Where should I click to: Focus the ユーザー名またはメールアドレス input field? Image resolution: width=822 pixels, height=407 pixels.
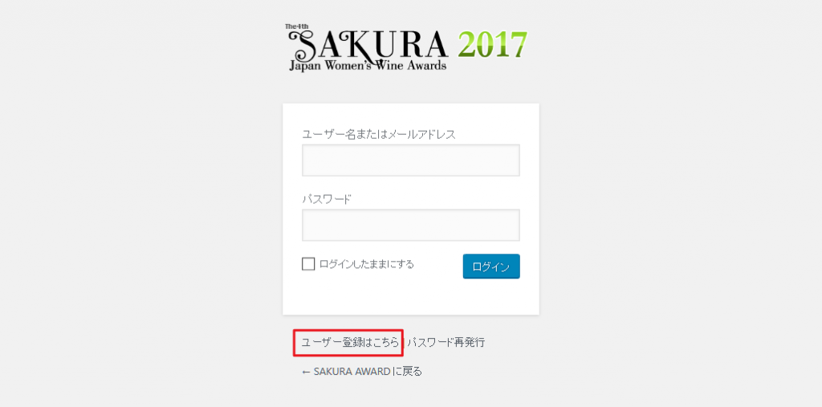pyautogui.click(x=410, y=160)
